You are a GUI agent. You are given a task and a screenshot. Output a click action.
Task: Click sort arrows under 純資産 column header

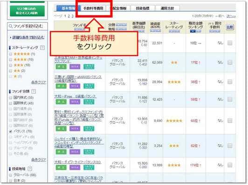click(155, 31)
